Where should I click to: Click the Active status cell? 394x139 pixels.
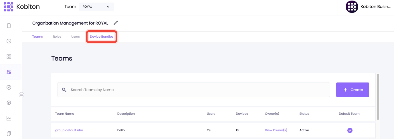(x=304, y=130)
